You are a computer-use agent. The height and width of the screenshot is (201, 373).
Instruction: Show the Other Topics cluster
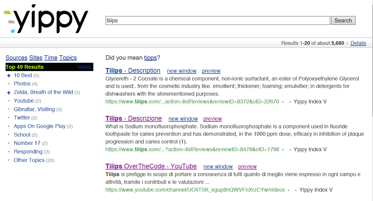(29, 160)
